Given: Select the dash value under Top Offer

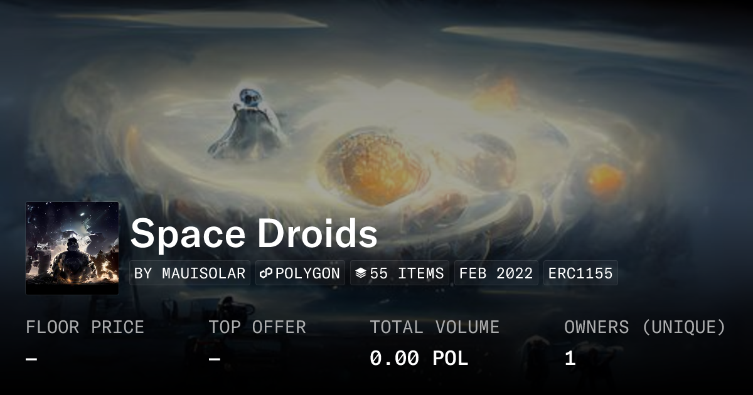Looking at the screenshot, I should pos(215,359).
